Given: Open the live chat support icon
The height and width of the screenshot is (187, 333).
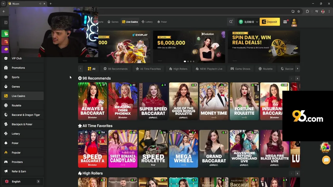Looking at the screenshot, I should click(x=326, y=160).
